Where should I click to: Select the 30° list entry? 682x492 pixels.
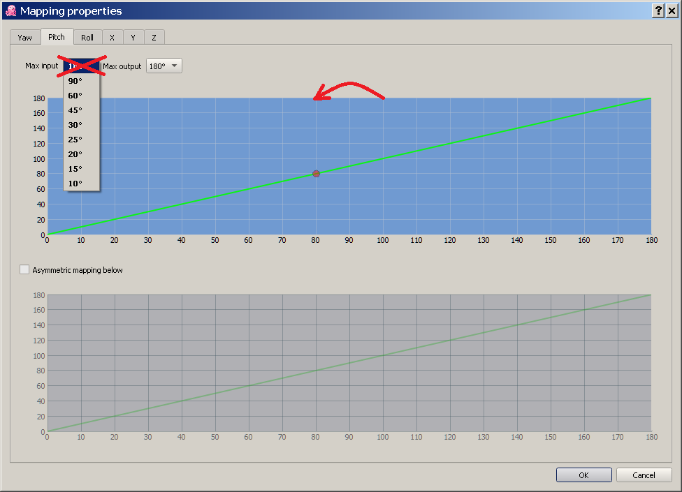point(75,124)
